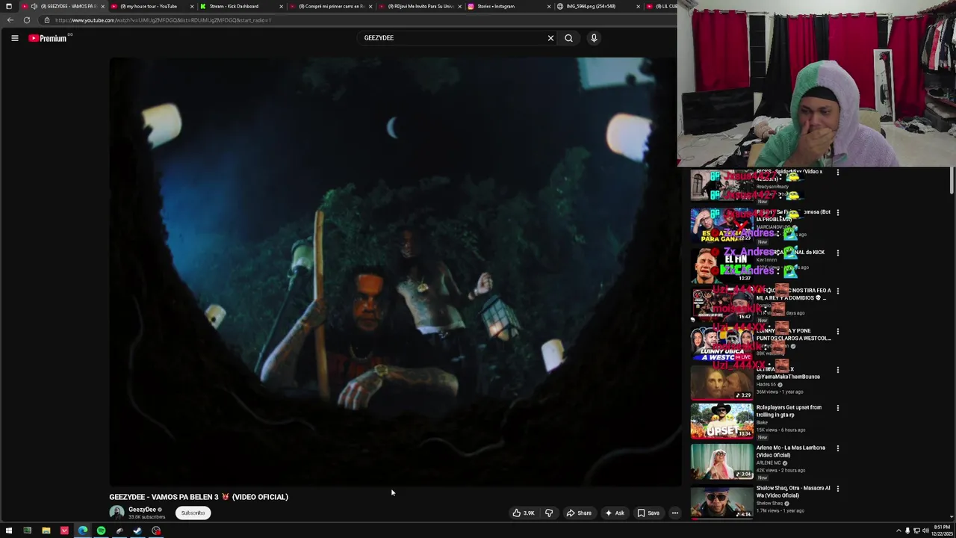The height and width of the screenshot is (538, 956).
Task: Like the video with thumbs up
Action: click(x=523, y=513)
